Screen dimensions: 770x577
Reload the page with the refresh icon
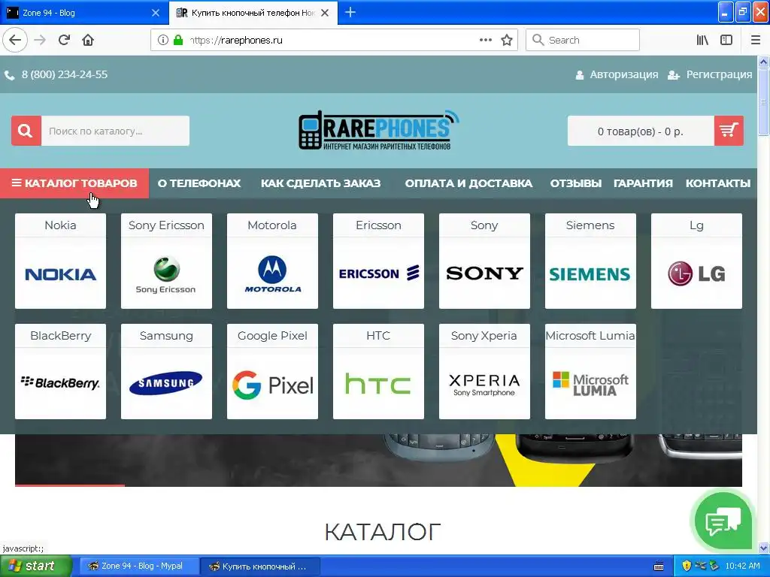coord(65,40)
